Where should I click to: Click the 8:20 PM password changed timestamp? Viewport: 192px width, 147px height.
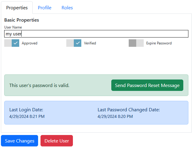pos(115,116)
